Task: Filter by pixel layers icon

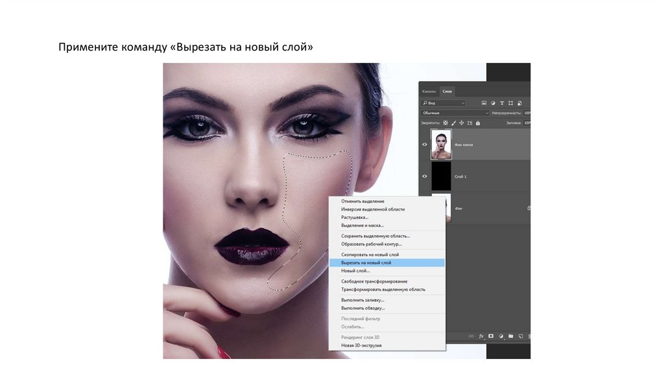Action: [x=484, y=103]
